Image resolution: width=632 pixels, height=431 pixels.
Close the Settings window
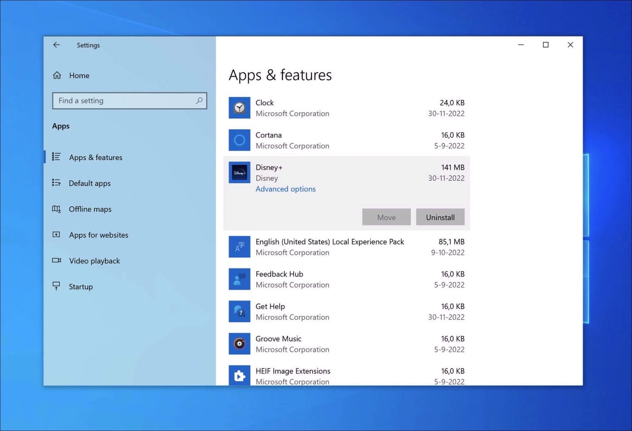pos(570,45)
